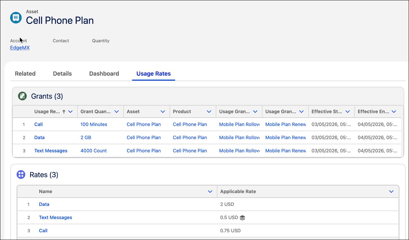Open the Text Messages rate link in Rates
The height and width of the screenshot is (240, 409).
click(55, 218)
